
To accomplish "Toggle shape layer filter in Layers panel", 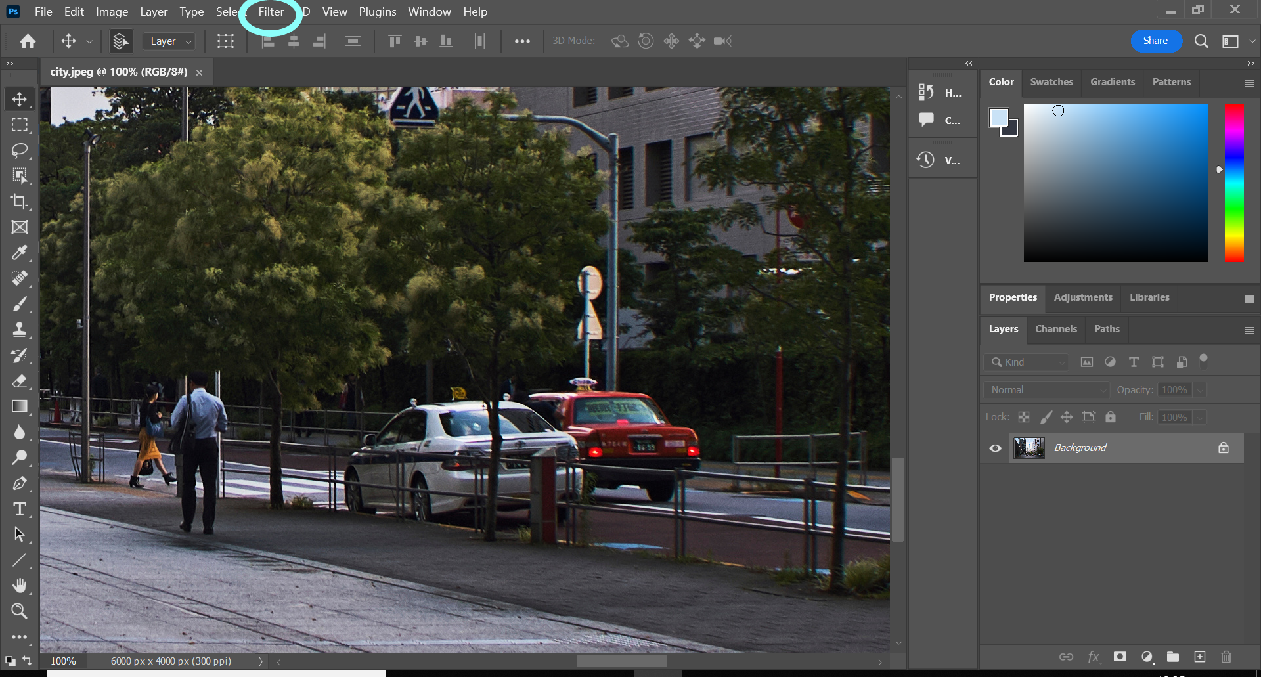I will pos(1158,362).
